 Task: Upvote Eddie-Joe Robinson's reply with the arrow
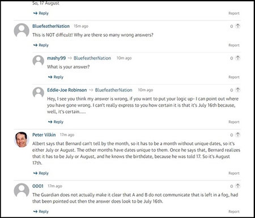click(x=237, y=90)
